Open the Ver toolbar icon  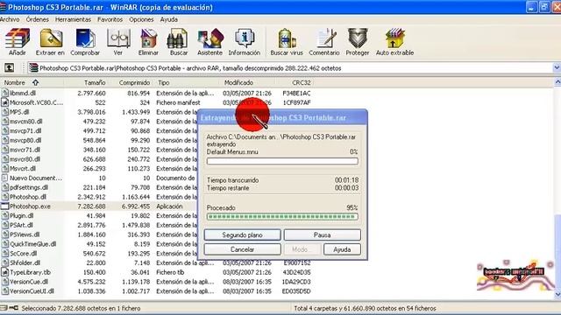click(118, 38)
